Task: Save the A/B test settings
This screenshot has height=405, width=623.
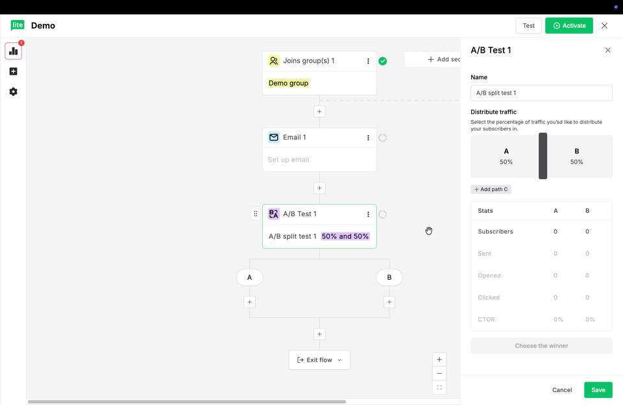Action: coord(598,390)
